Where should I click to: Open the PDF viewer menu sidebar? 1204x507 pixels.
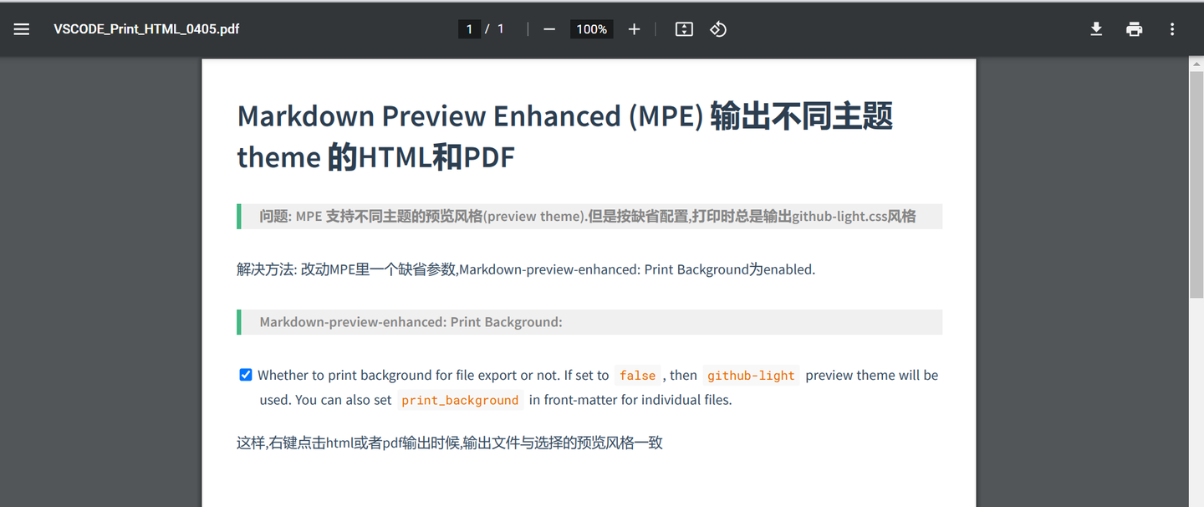(x=21, y=28)
